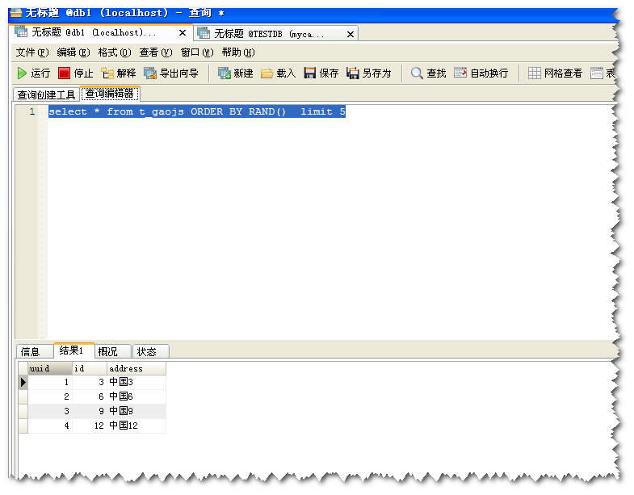The image size is (634, 495).
Task: Click the Save As (另存为) label
Action: [x=377, y=73]
